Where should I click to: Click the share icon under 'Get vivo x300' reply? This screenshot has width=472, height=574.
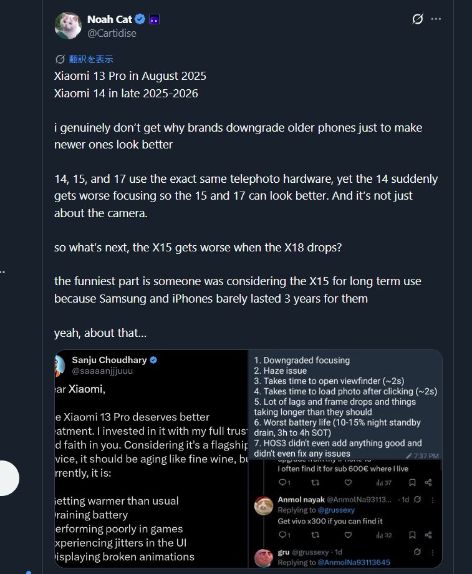pyautogui.click(x=428, y=535)
